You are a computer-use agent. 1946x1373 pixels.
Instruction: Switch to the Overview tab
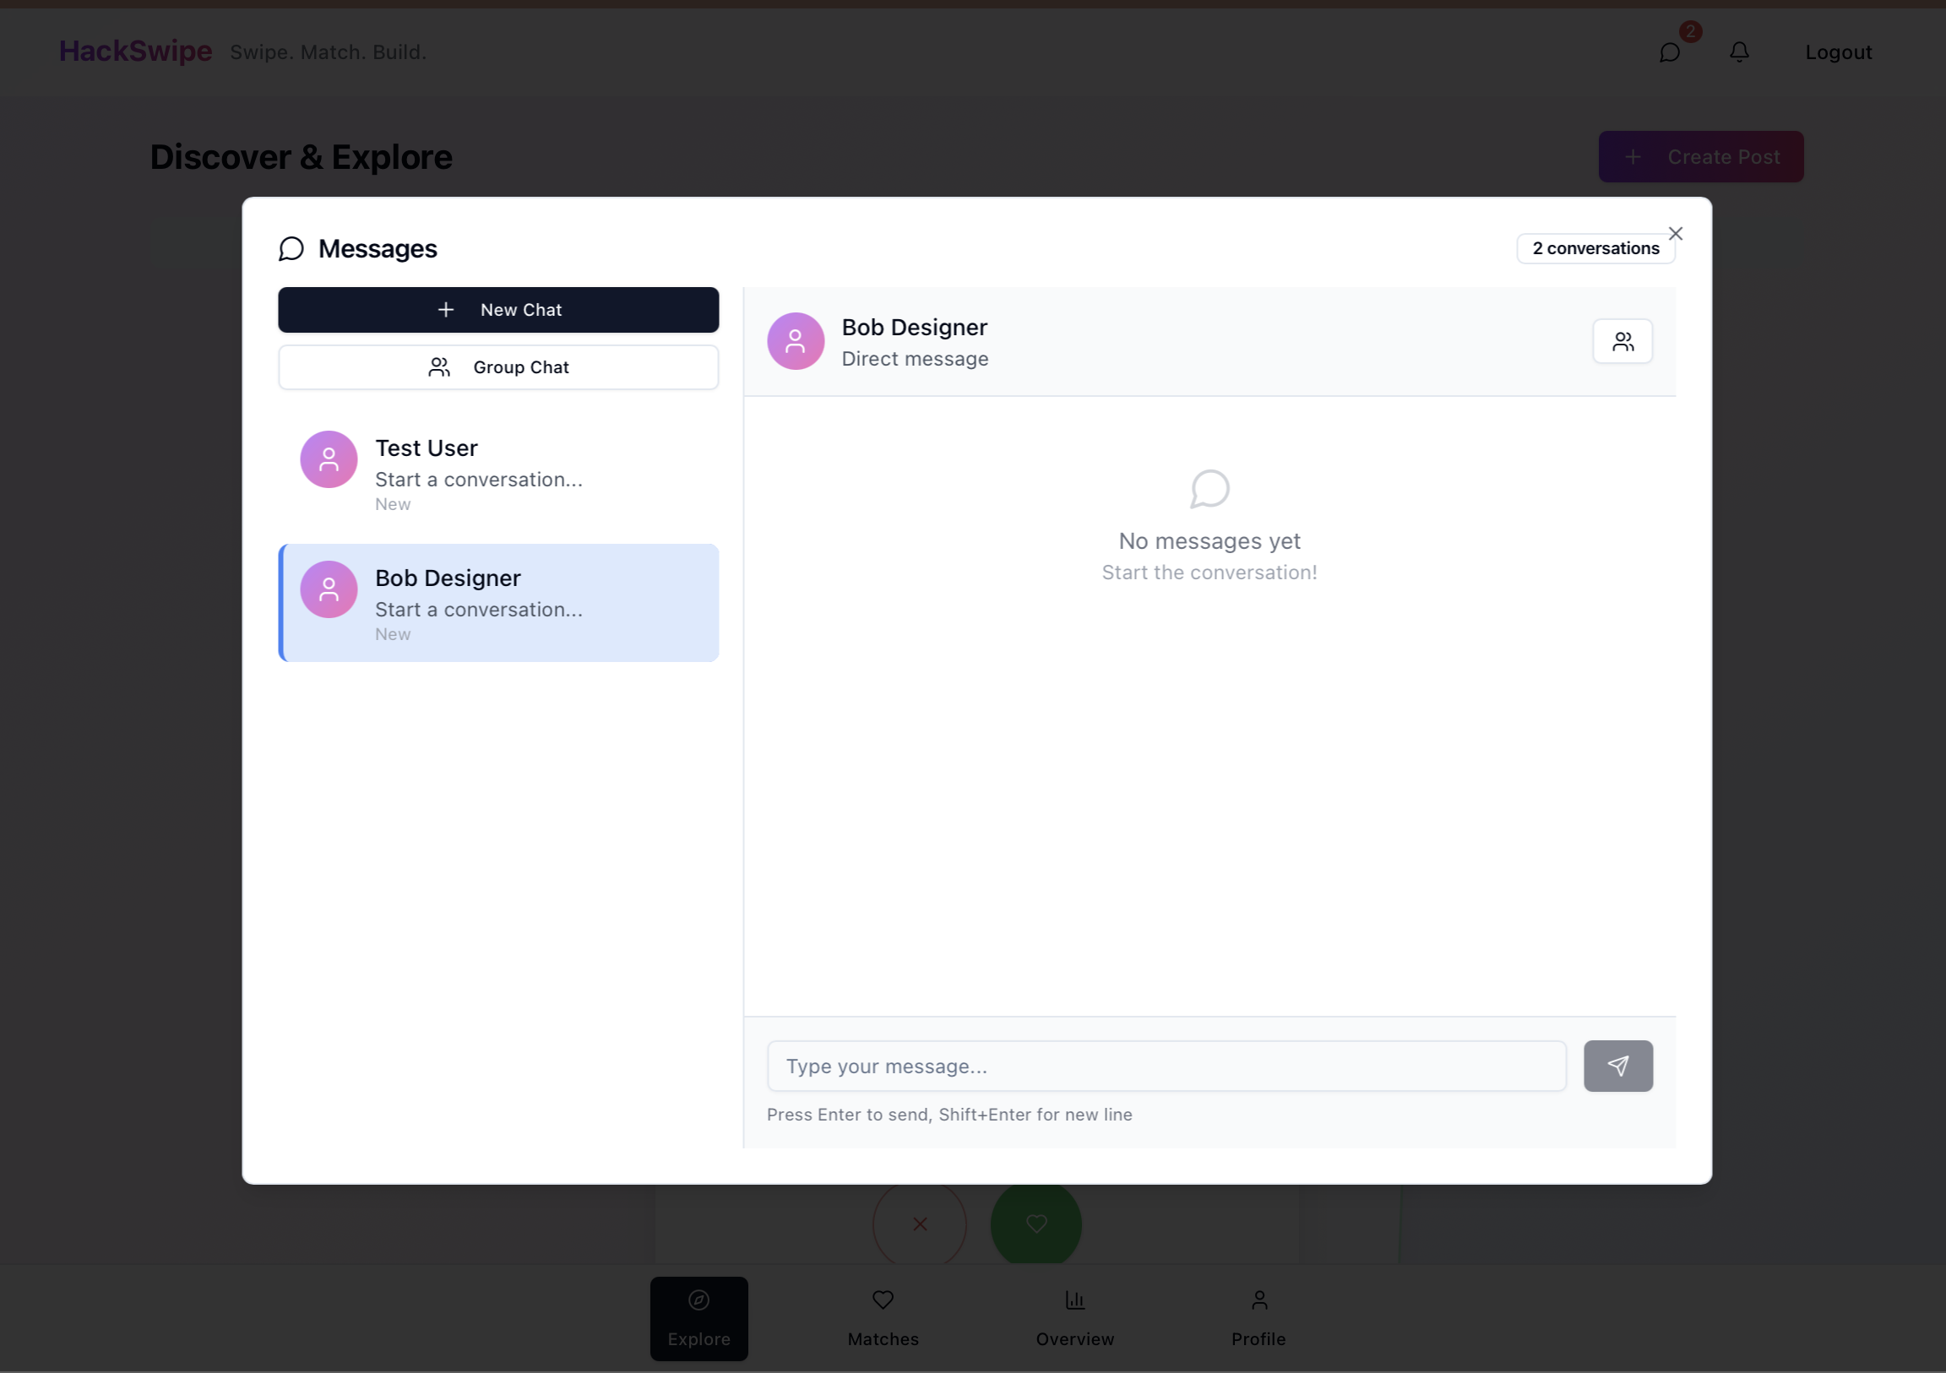[x=1074, y=1318]
